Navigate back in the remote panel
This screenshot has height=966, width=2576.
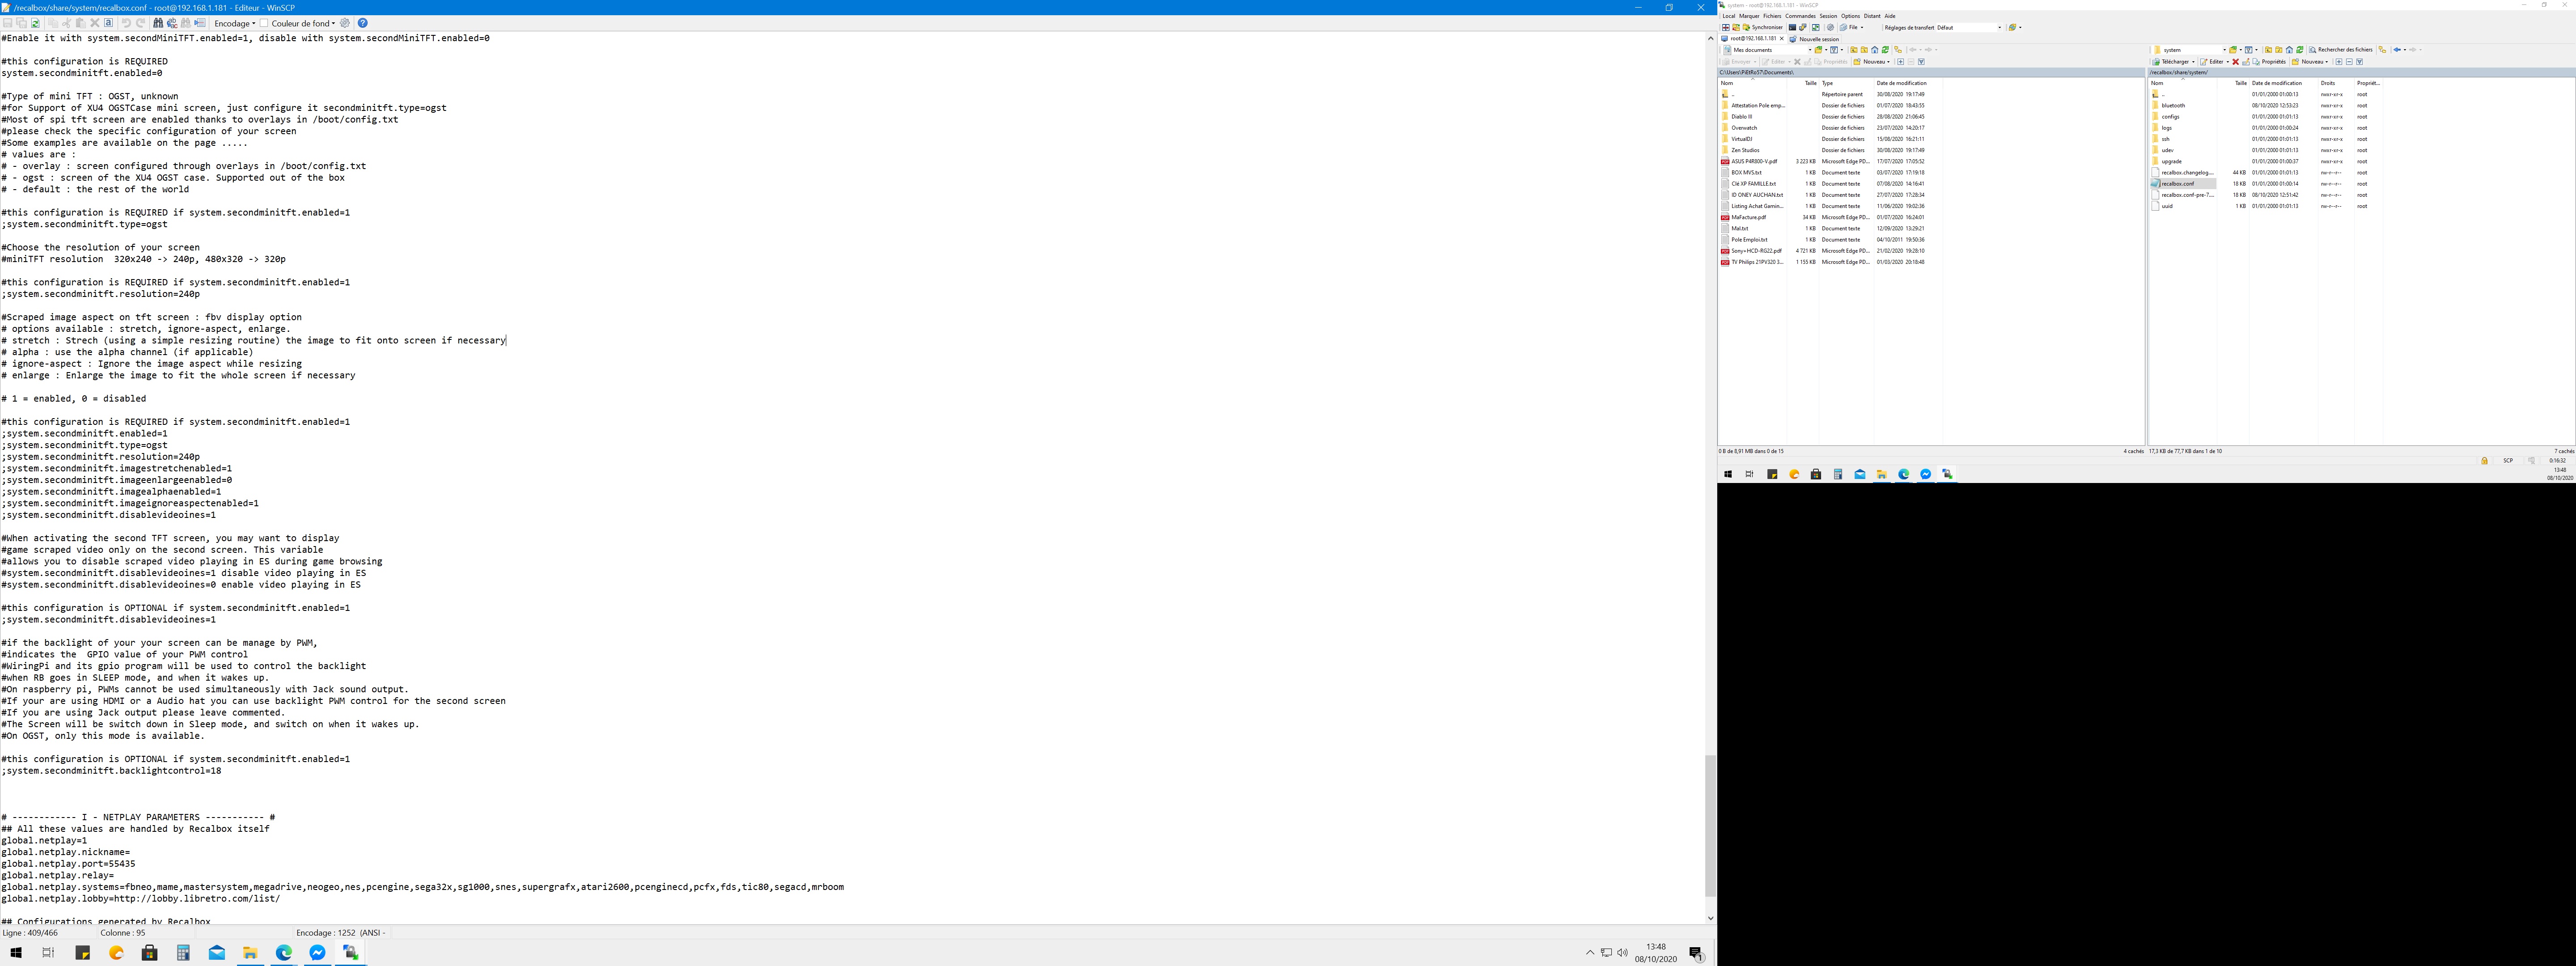[x=2398, y=50]
